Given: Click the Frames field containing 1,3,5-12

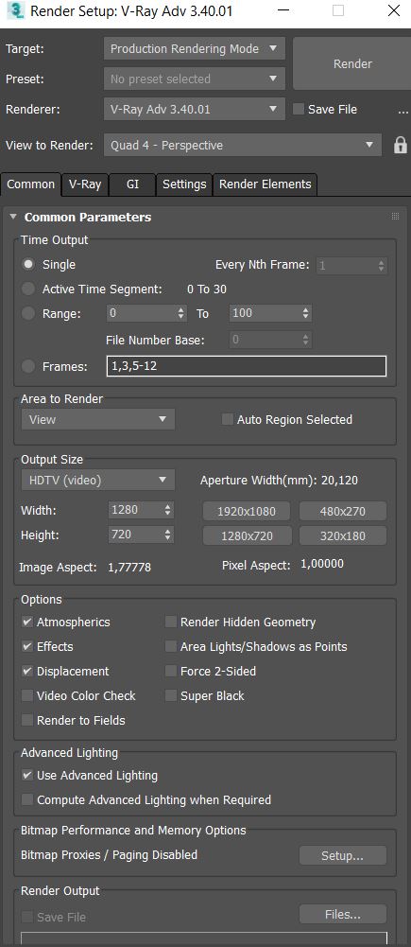Looking at the screenshot, I should [247, 366].
